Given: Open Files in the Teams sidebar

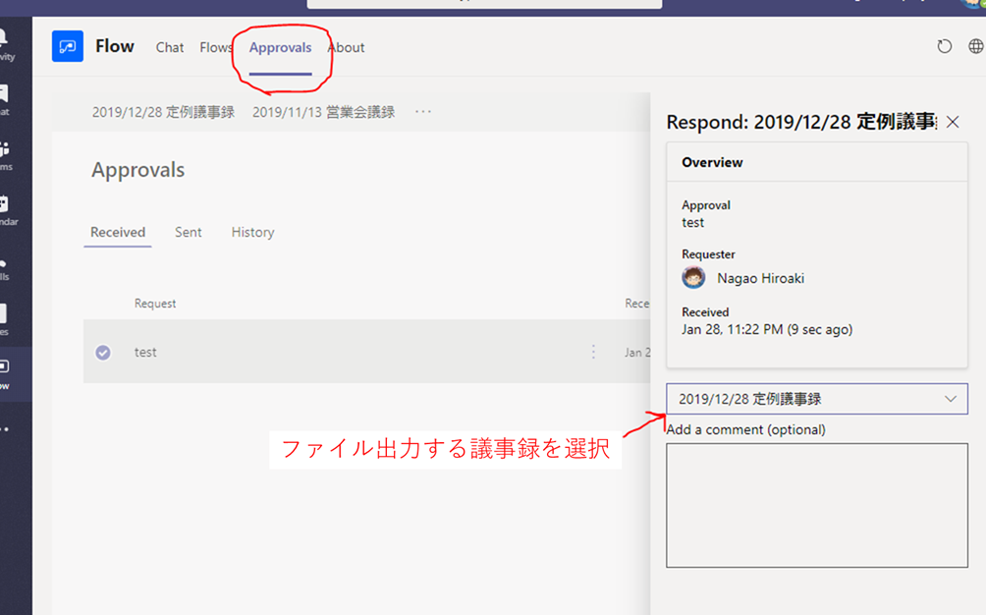Looking at the screenshot, I should pos(5,320).
